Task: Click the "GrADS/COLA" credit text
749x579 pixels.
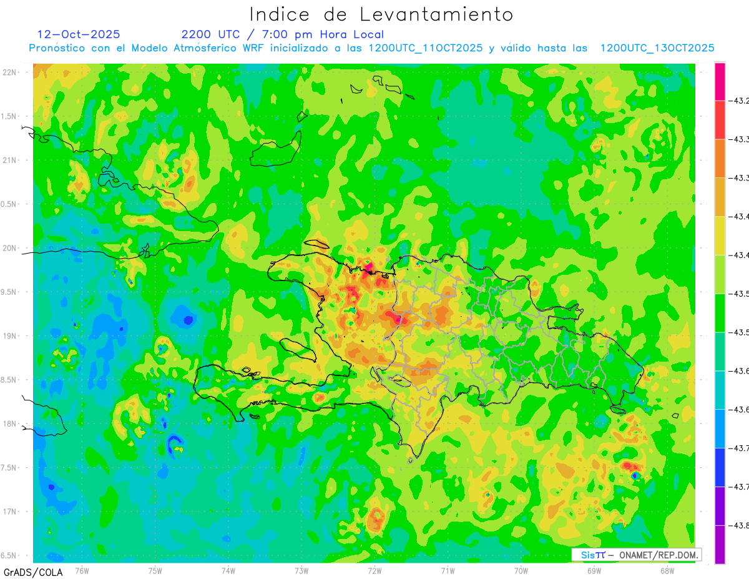Action: (33, 572)
